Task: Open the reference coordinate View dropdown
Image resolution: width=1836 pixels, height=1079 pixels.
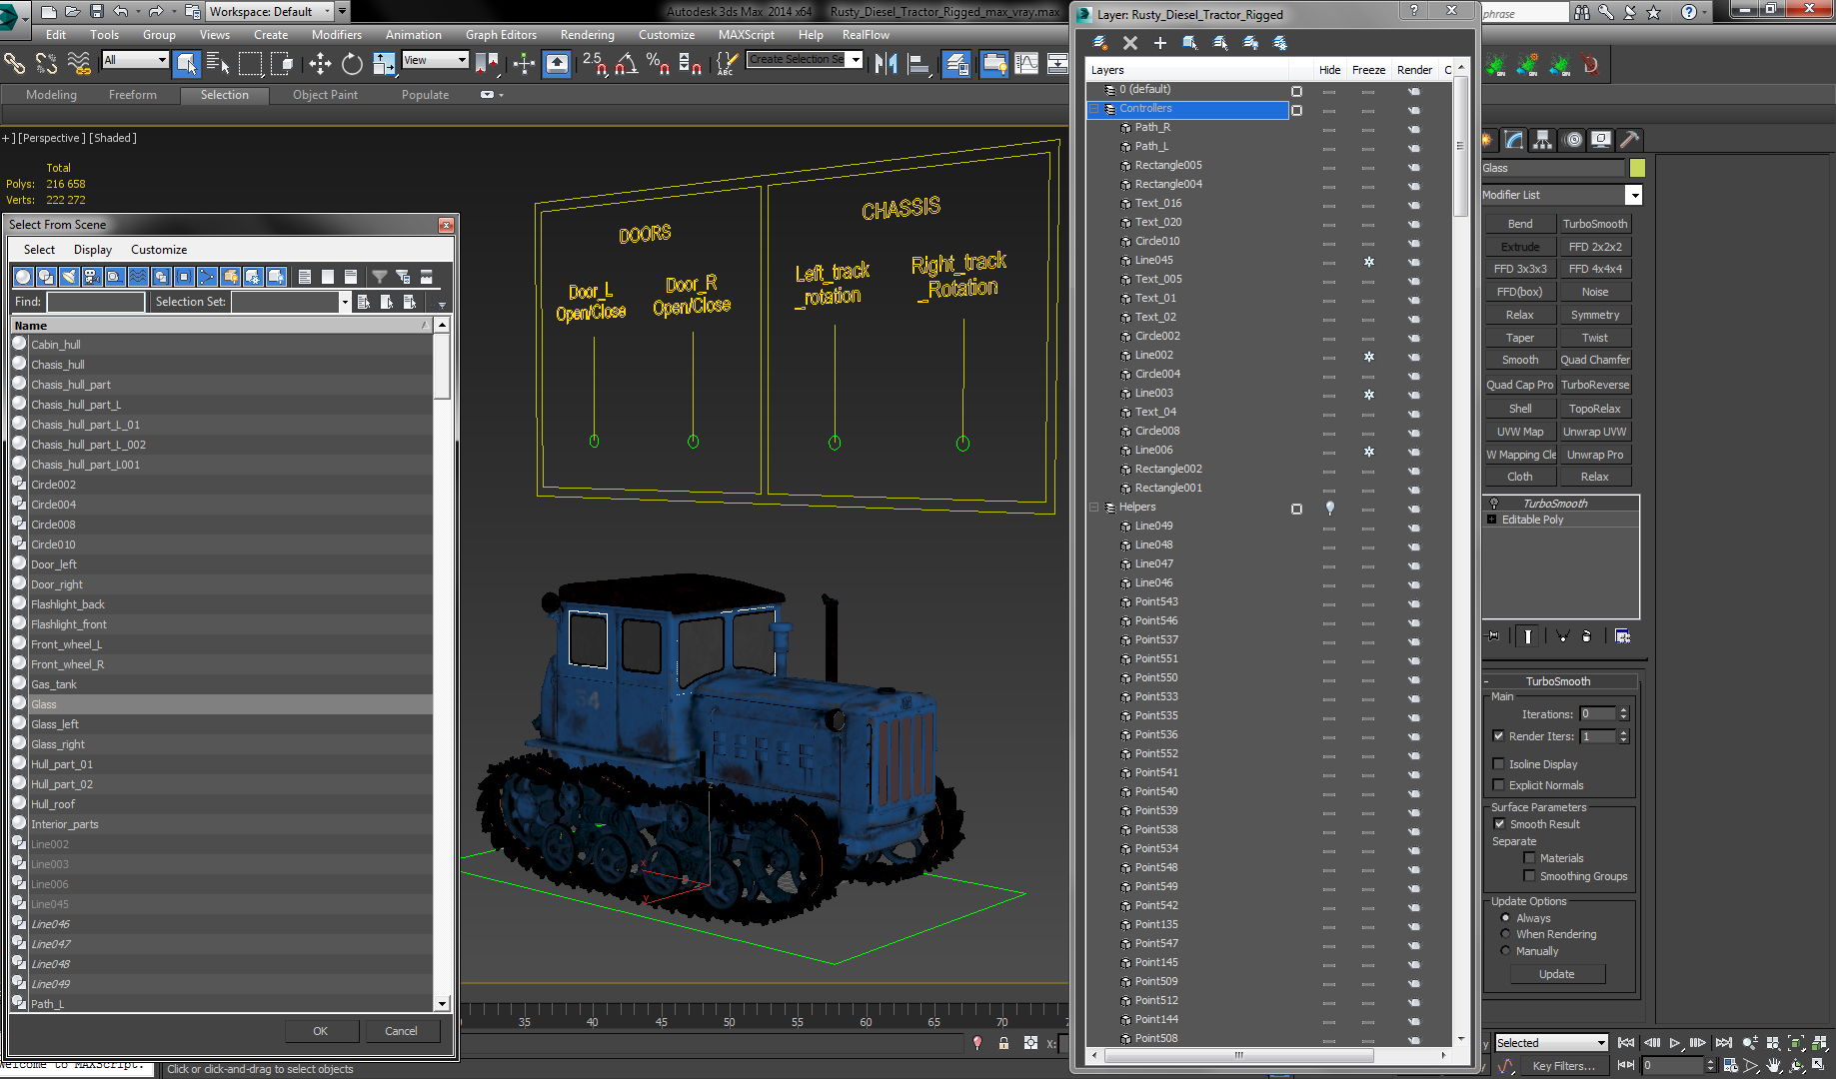Action: (x=435, y=60)
